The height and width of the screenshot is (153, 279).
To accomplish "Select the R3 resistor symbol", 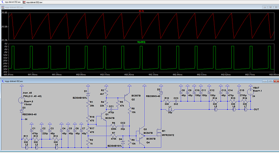I will (106, 92).
